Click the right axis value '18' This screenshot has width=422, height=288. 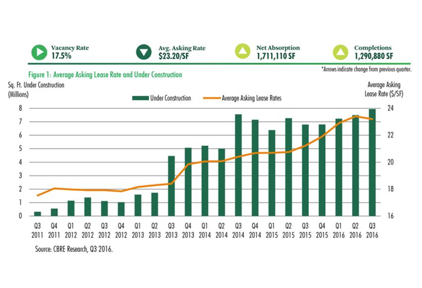391,189
